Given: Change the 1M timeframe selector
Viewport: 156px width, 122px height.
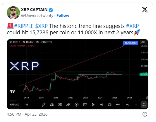Looking at the screenshot, I should [26, 105].
